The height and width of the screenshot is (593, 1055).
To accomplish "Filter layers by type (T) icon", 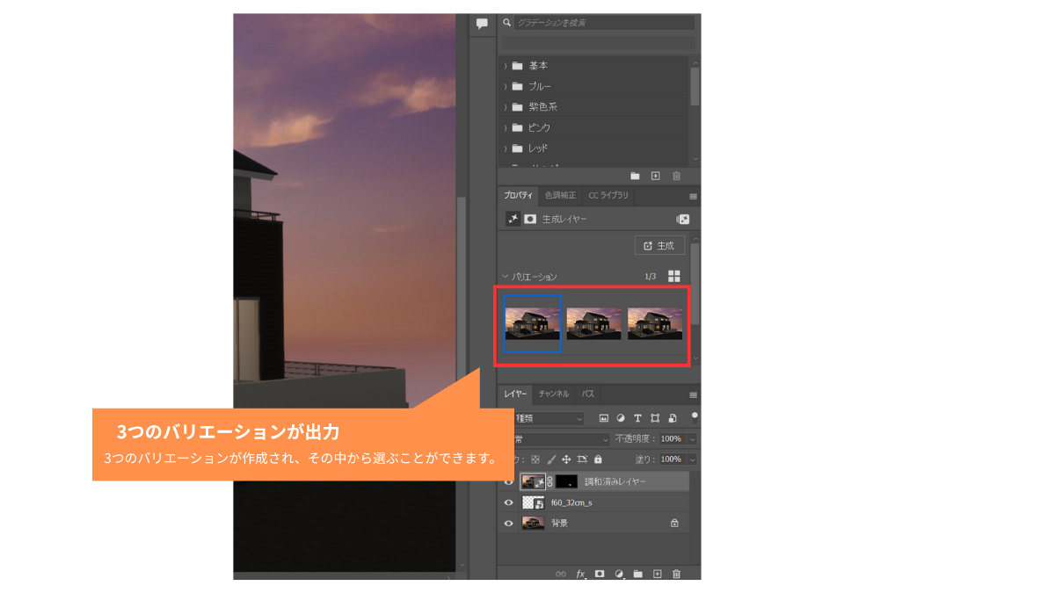I will [x=637, y=418].
